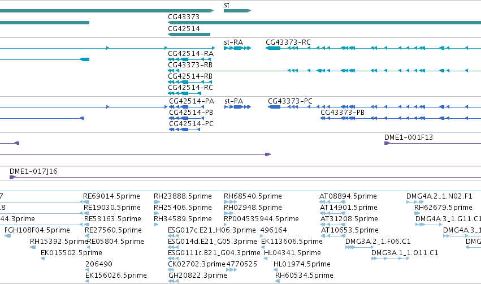Click HL01974.5prime EST label
This screenshot has width=481, height=284.
[x=302, y=264]
